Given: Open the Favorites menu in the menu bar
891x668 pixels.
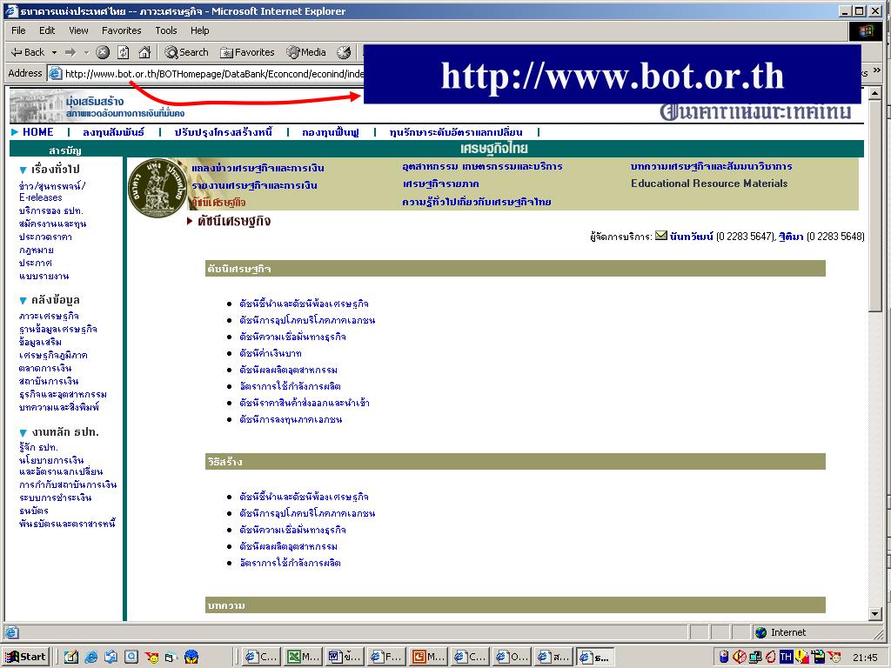Looking at the screenshot, I should pyautogui.click(x=122, y=30).
